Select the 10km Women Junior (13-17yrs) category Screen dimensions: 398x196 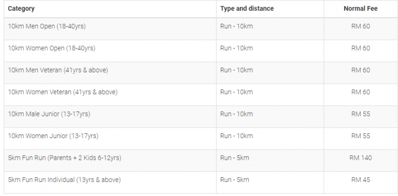pos(53,136)
